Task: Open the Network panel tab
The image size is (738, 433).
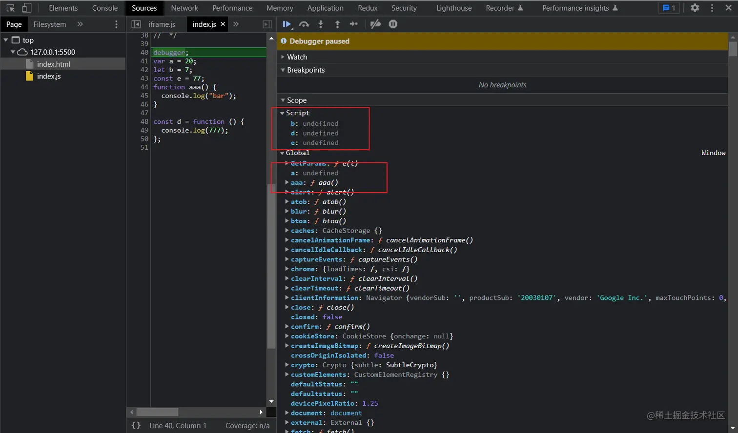Action: click(184, 8)
